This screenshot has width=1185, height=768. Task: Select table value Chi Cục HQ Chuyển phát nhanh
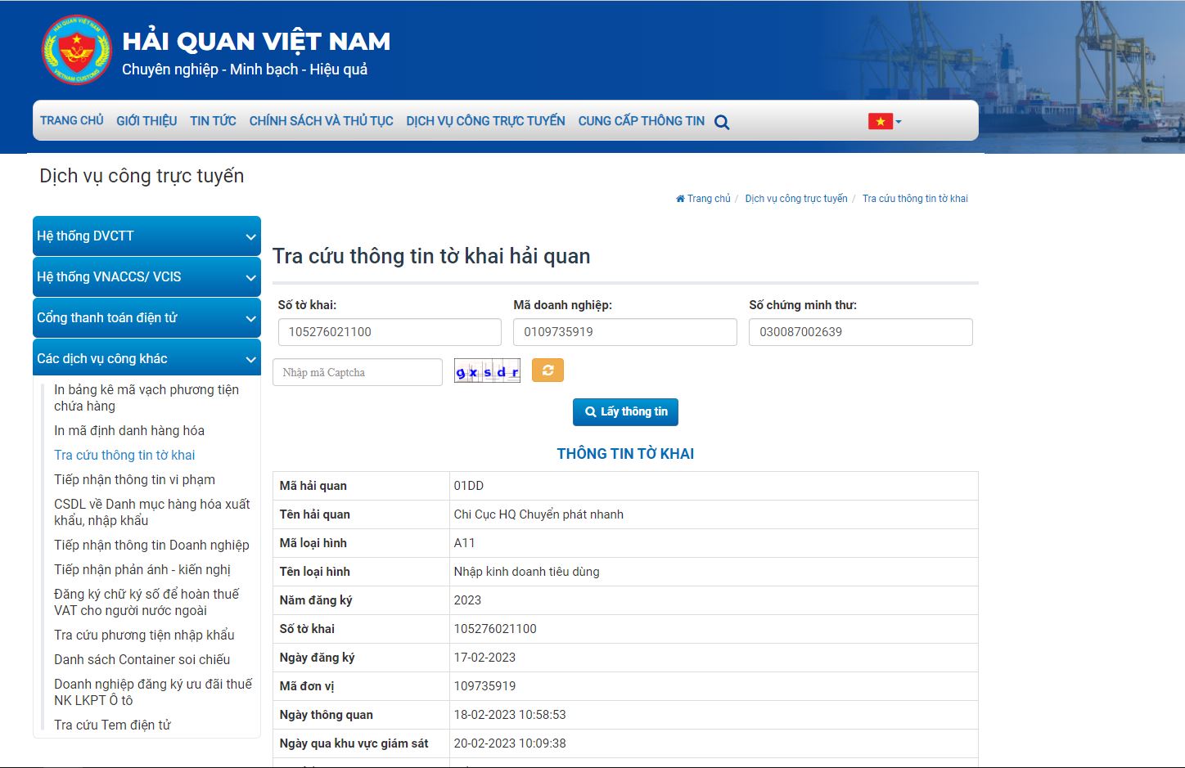pos(538,514)
